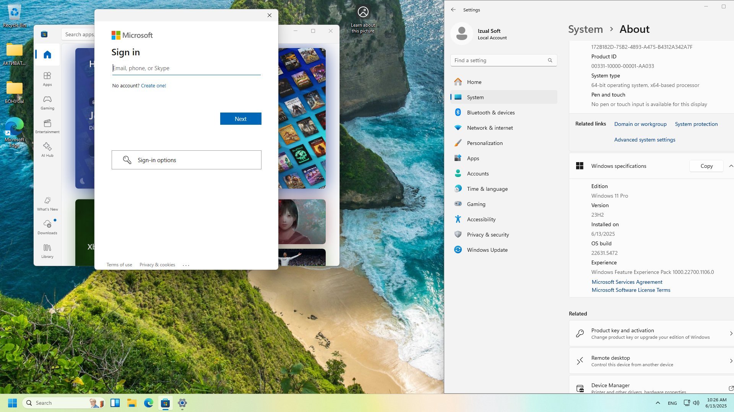Open the Windows Start menu

click(12, 403)
